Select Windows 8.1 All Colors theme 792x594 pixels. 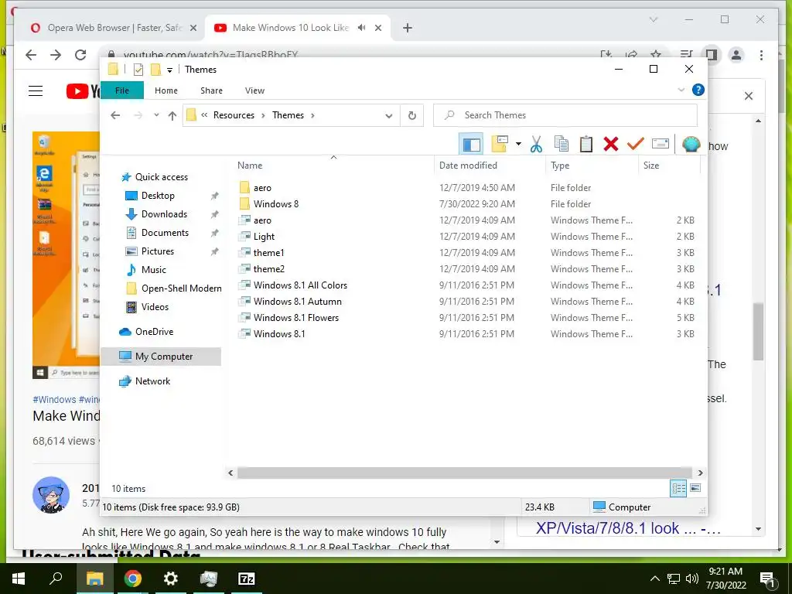tap(300, 285)
